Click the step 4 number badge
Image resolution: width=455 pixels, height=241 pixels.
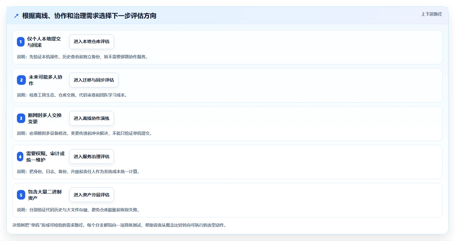click(20, 157)
